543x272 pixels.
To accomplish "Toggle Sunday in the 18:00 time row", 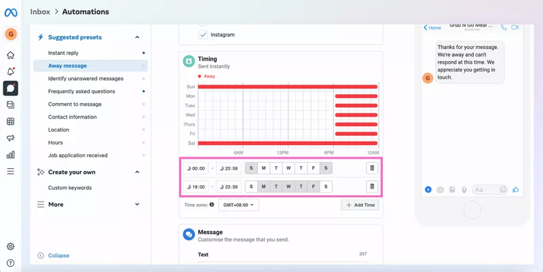I will pyautogui.click(x=251, y=187).
